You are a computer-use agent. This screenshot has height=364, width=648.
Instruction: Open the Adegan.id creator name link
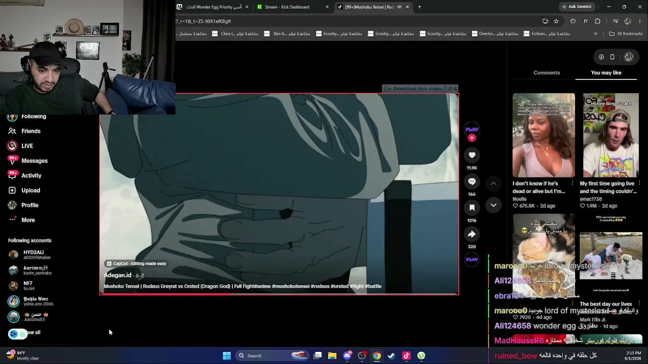coord(117,276)
